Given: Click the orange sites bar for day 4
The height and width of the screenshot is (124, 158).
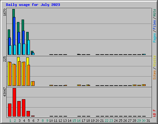Looking at the screenshot, I should point(24,74).
